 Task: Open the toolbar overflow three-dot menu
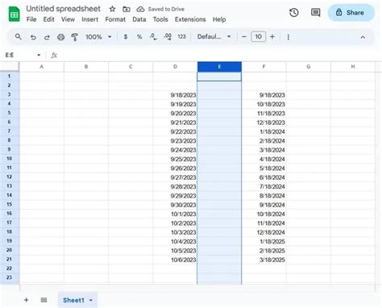289,37
